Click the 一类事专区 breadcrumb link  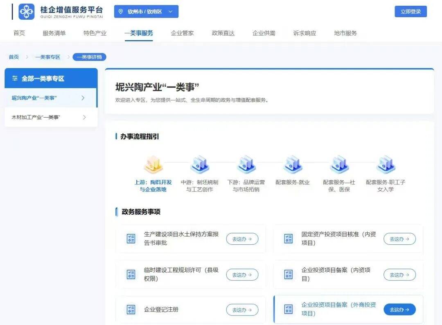coord(47,57)
